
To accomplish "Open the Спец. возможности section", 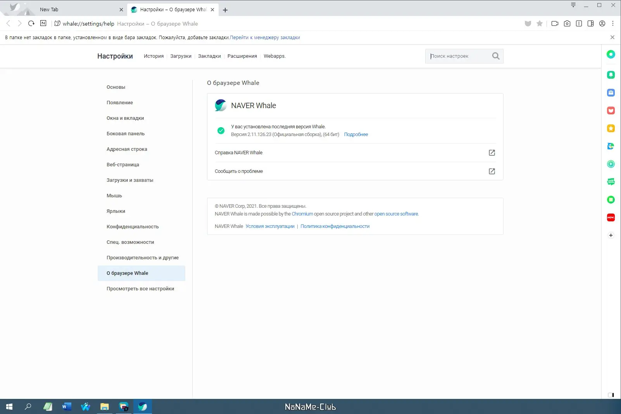I will tap(141, 242).
